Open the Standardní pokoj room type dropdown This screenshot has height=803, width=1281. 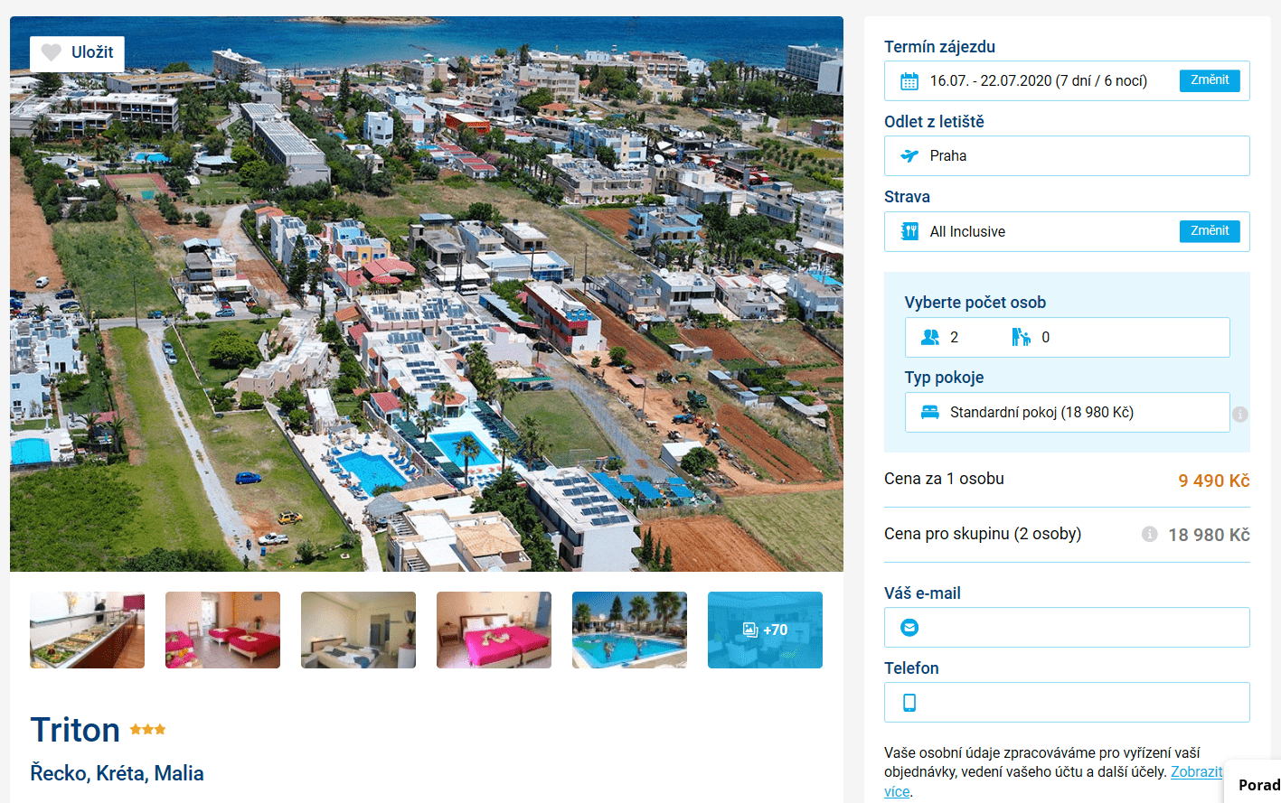(1068, 412)
